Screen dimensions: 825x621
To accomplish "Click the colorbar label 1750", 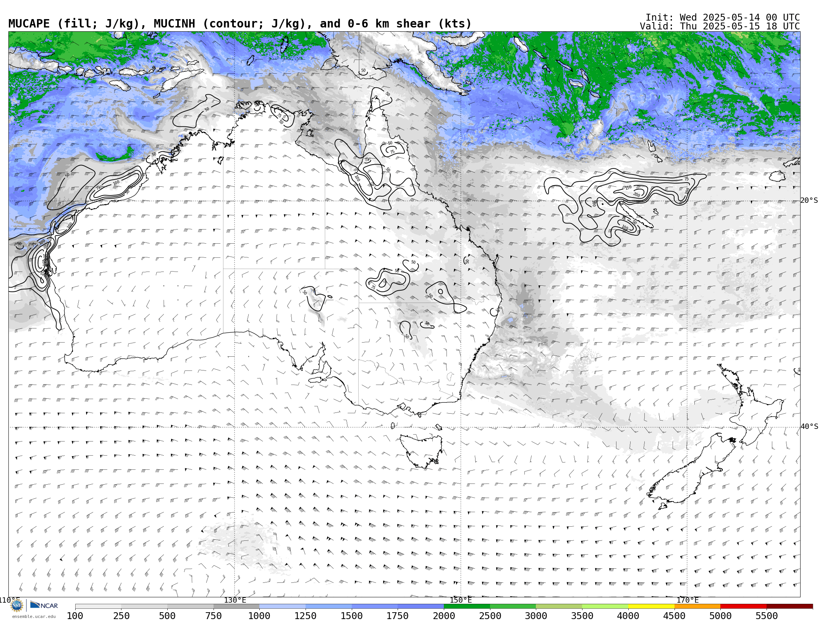I will click(x=398, y=616).
